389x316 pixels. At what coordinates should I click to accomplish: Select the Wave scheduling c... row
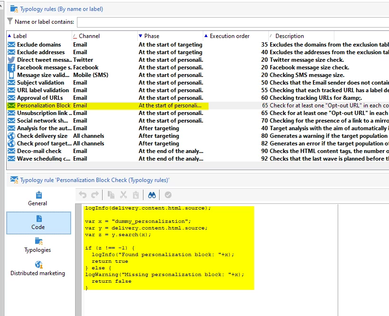pos(198,159)
